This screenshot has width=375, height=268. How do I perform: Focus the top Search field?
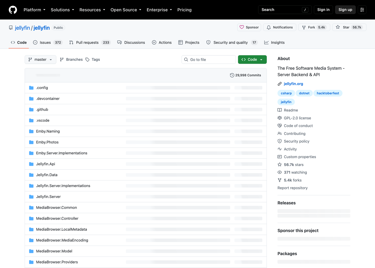pos(285,10)
